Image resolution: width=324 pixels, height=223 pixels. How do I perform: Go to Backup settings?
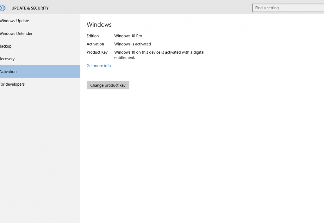point(40,46)
